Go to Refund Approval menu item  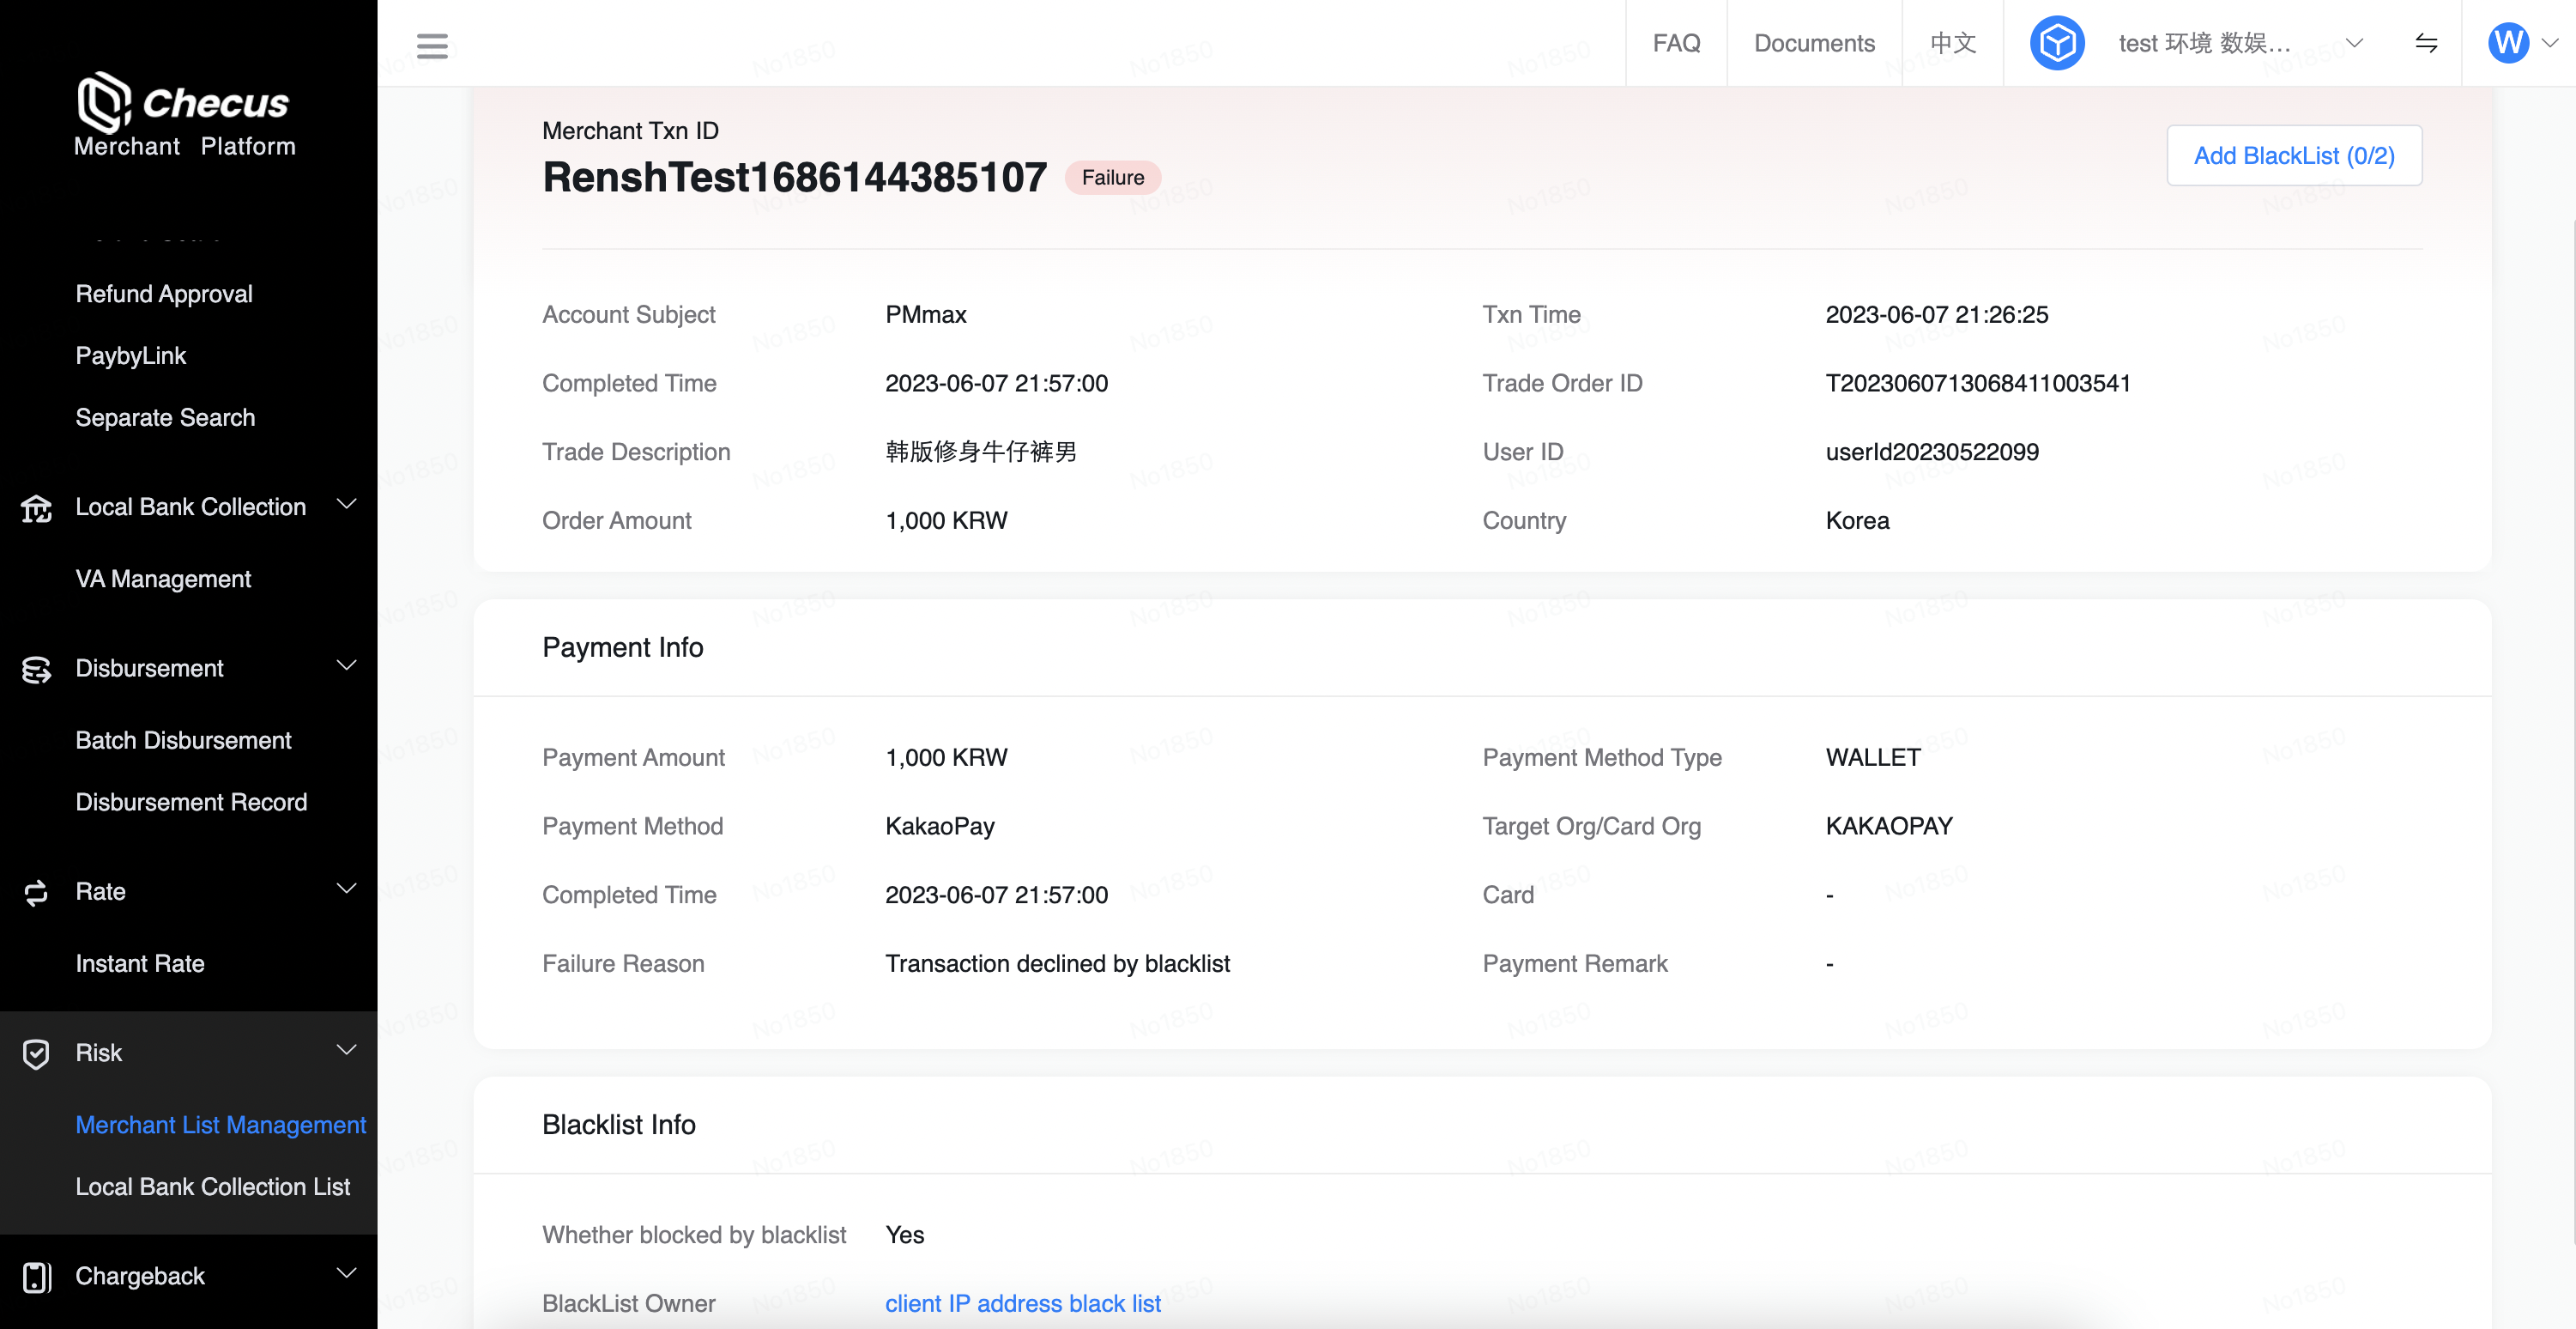tap(164, 294)
